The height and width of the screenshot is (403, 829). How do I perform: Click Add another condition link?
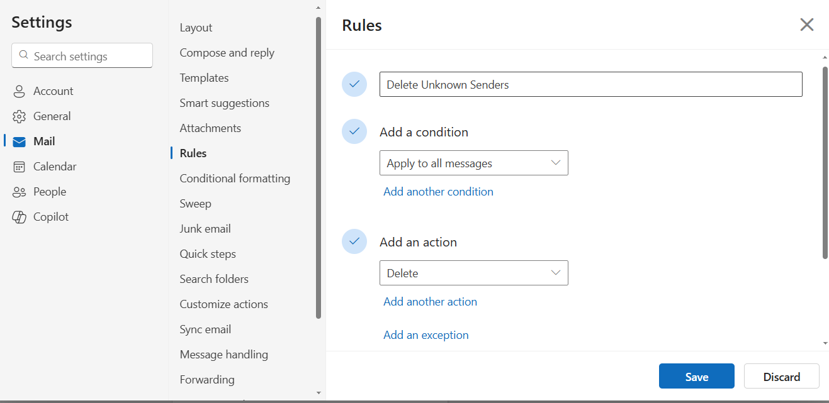tap(438, 192)
